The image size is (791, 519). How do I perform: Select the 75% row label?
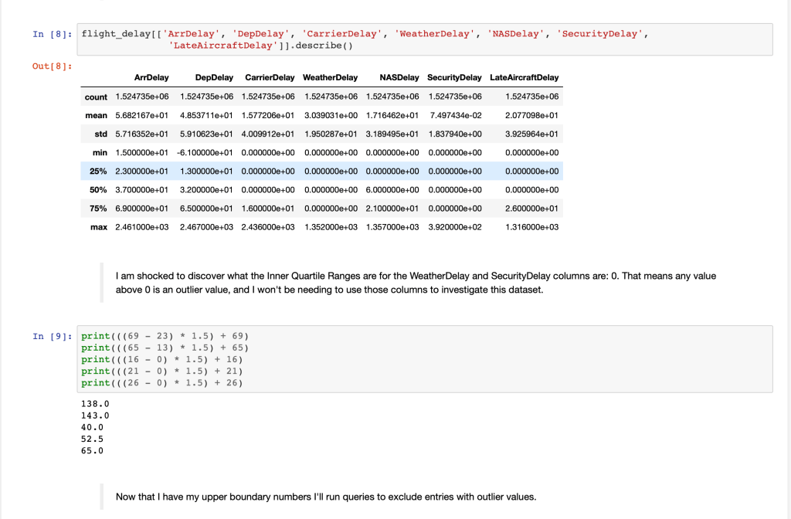click(x=97, y=209)
